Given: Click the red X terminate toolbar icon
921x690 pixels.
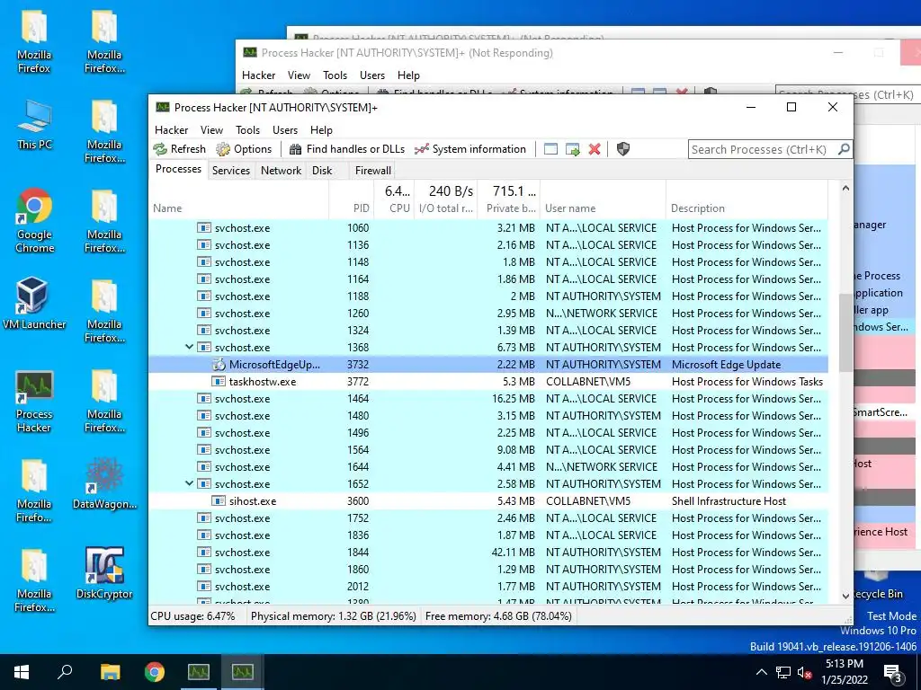Looking at the screenshot, I should [595, 149].
